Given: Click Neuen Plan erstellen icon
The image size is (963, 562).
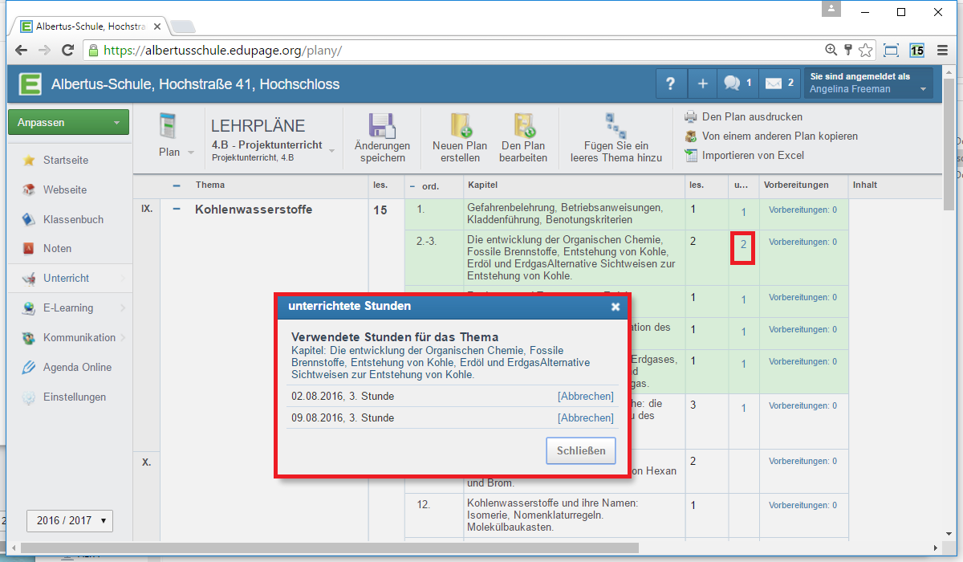Looking at the screenshot, I should click(460, 137).
